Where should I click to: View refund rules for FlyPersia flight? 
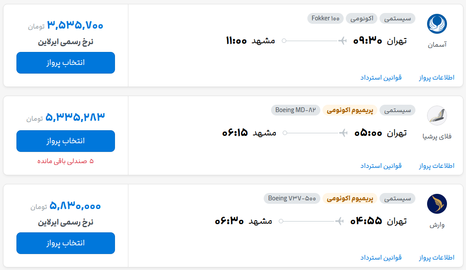click(x=381, y=166)
